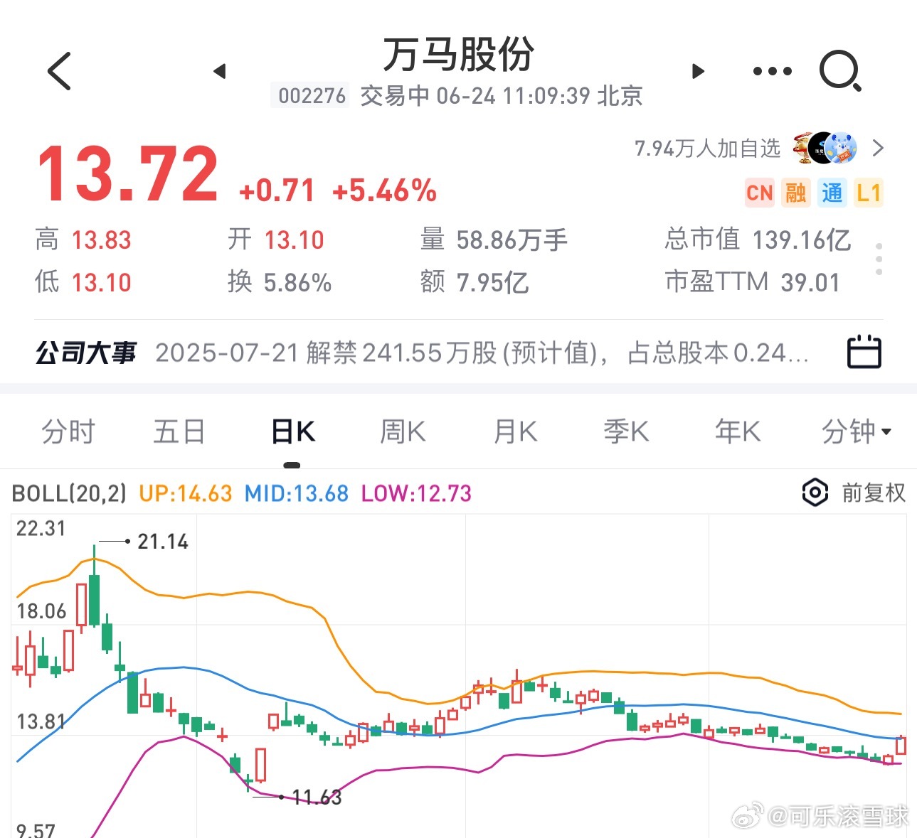Open the three-dot more options menu
The width and height of the screenshot is (917, 838).
click(x=772, y=71)
